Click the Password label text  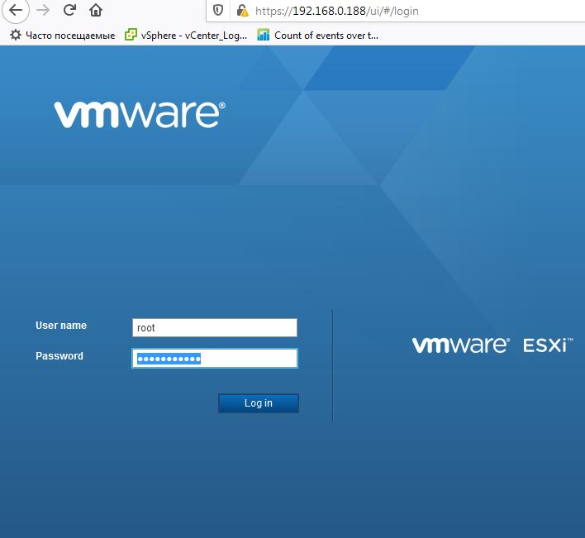click(x=59, y=356)
